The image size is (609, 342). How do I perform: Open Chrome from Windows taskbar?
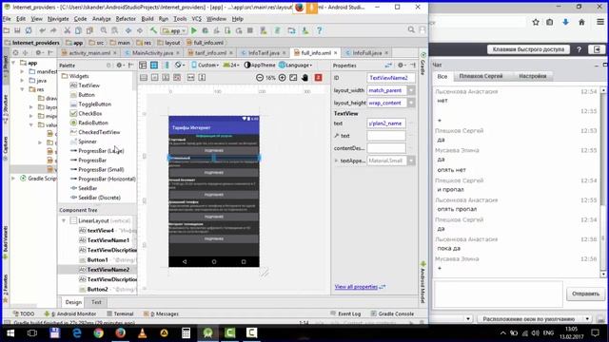tap(99, 333)
